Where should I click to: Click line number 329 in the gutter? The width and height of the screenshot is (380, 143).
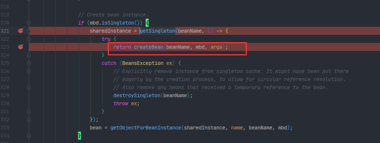coord(5,95)
